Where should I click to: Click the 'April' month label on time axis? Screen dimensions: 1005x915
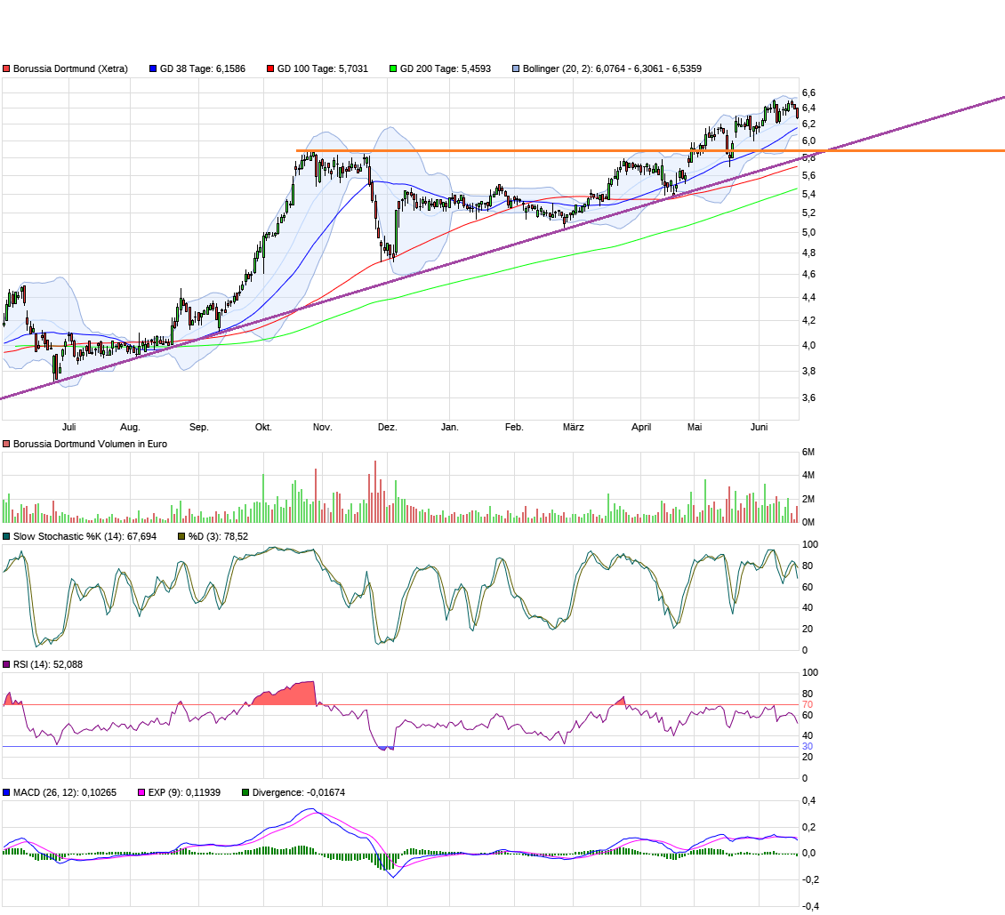point(641,427)
